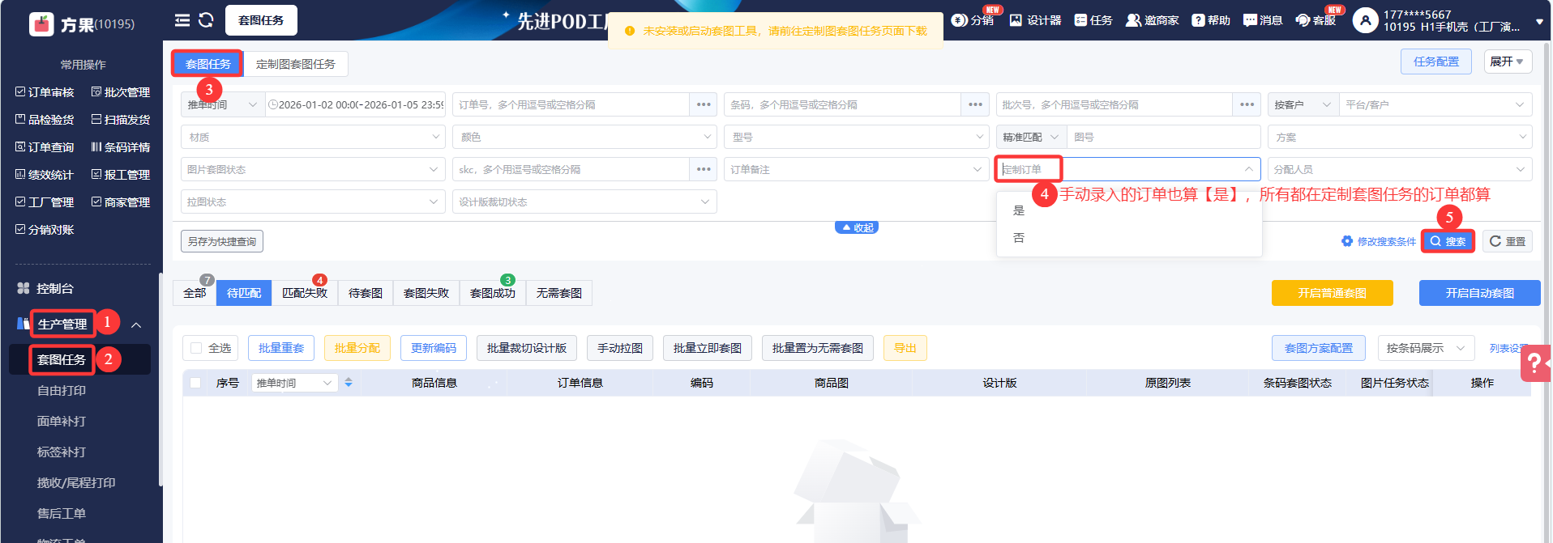The height and width of the screenshot is (543, 1553).
Task: Click 另存为快捷查询 button
Action: click(x=222, y=241)
